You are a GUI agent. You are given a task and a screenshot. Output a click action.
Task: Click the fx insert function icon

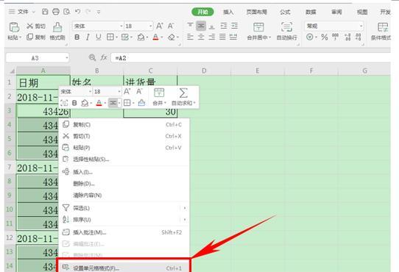coord(104,57)
